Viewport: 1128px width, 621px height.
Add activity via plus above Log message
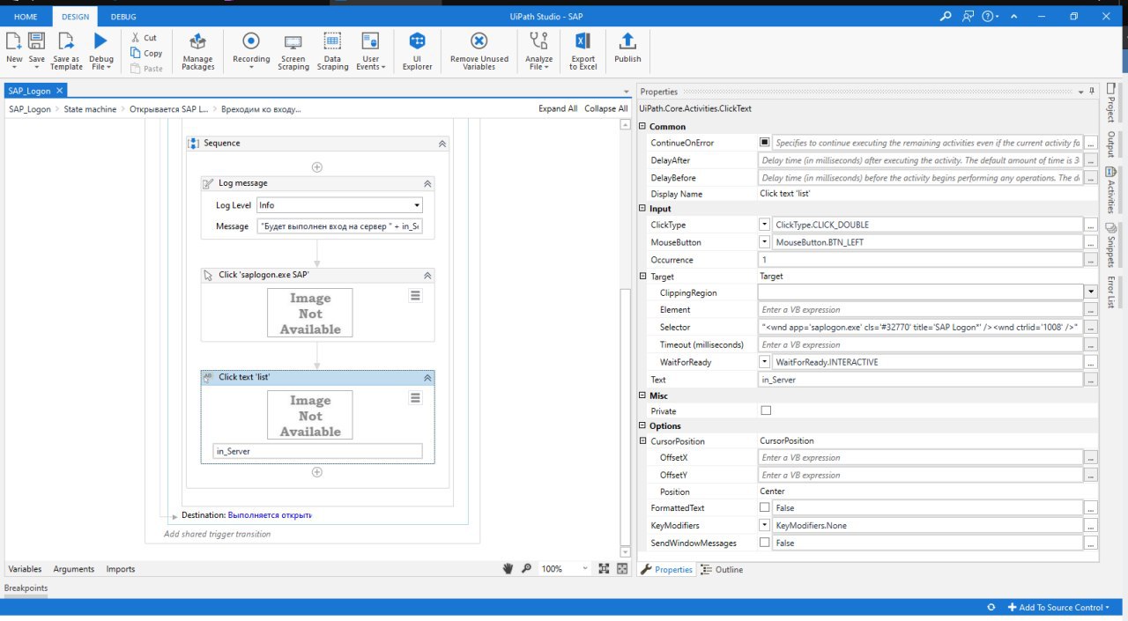point(317,167)
